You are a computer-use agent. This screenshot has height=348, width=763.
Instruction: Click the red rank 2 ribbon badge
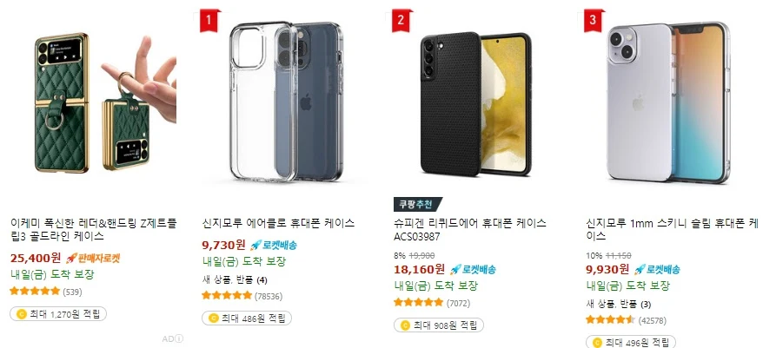401,21
